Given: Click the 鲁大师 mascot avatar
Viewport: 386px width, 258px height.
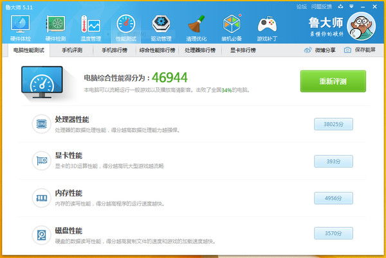Looking at the screenshot, I should click(x=362, y=26).
